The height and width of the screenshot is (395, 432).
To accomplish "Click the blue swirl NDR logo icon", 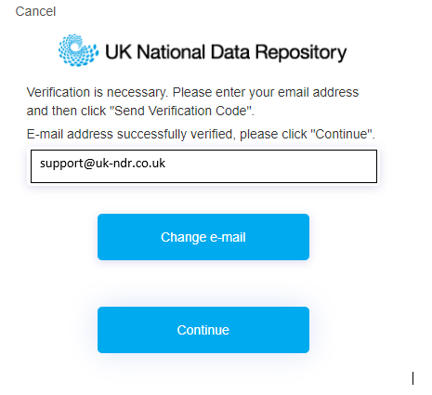I will (79, 50).
